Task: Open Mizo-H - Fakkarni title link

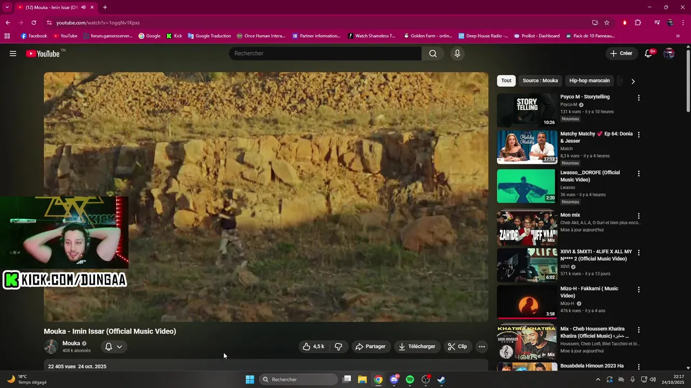Action: pyautogui.click(x=589, y=292)
